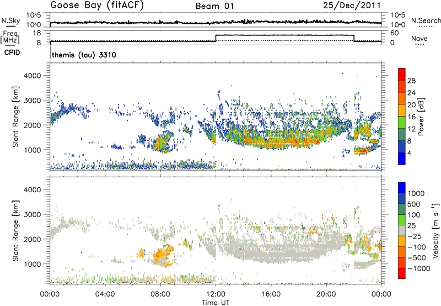The width and height of the screenshot is (441, 306).
Task: Click the 'Power [dB]' color bar label
Action: coord(421,117)
